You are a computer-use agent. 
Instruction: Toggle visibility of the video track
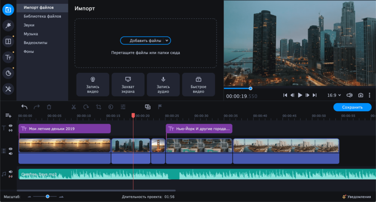coord(11,149)
